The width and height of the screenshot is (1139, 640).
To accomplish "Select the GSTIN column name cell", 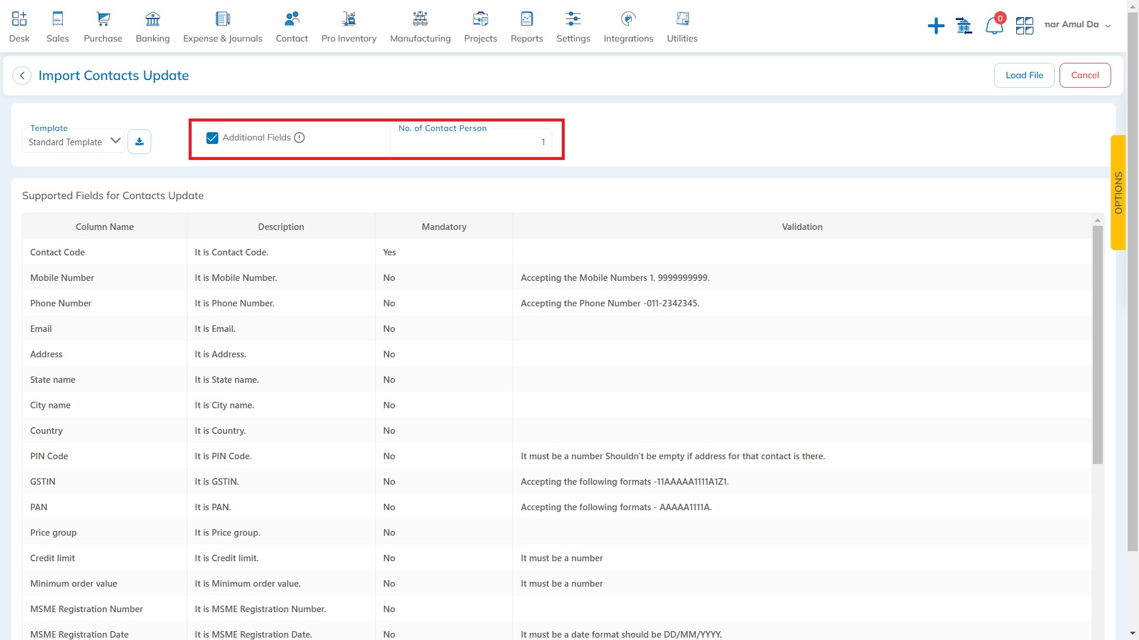I will [x=104, y=482].
